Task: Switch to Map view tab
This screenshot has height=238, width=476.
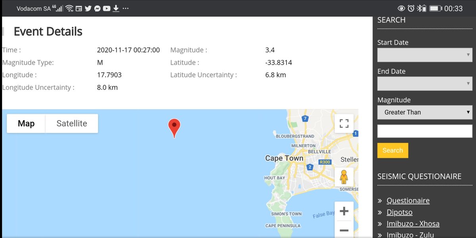Action: click(x=26, y=123)
